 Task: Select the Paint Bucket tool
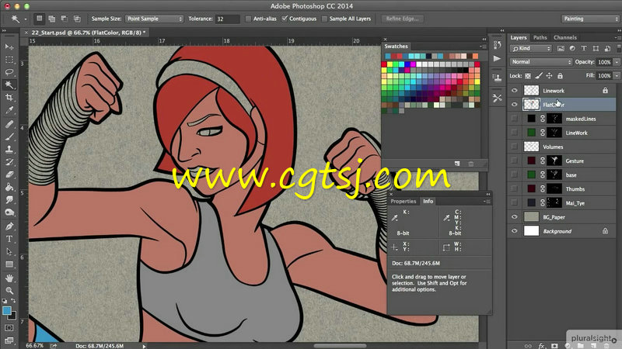point(9,188)
